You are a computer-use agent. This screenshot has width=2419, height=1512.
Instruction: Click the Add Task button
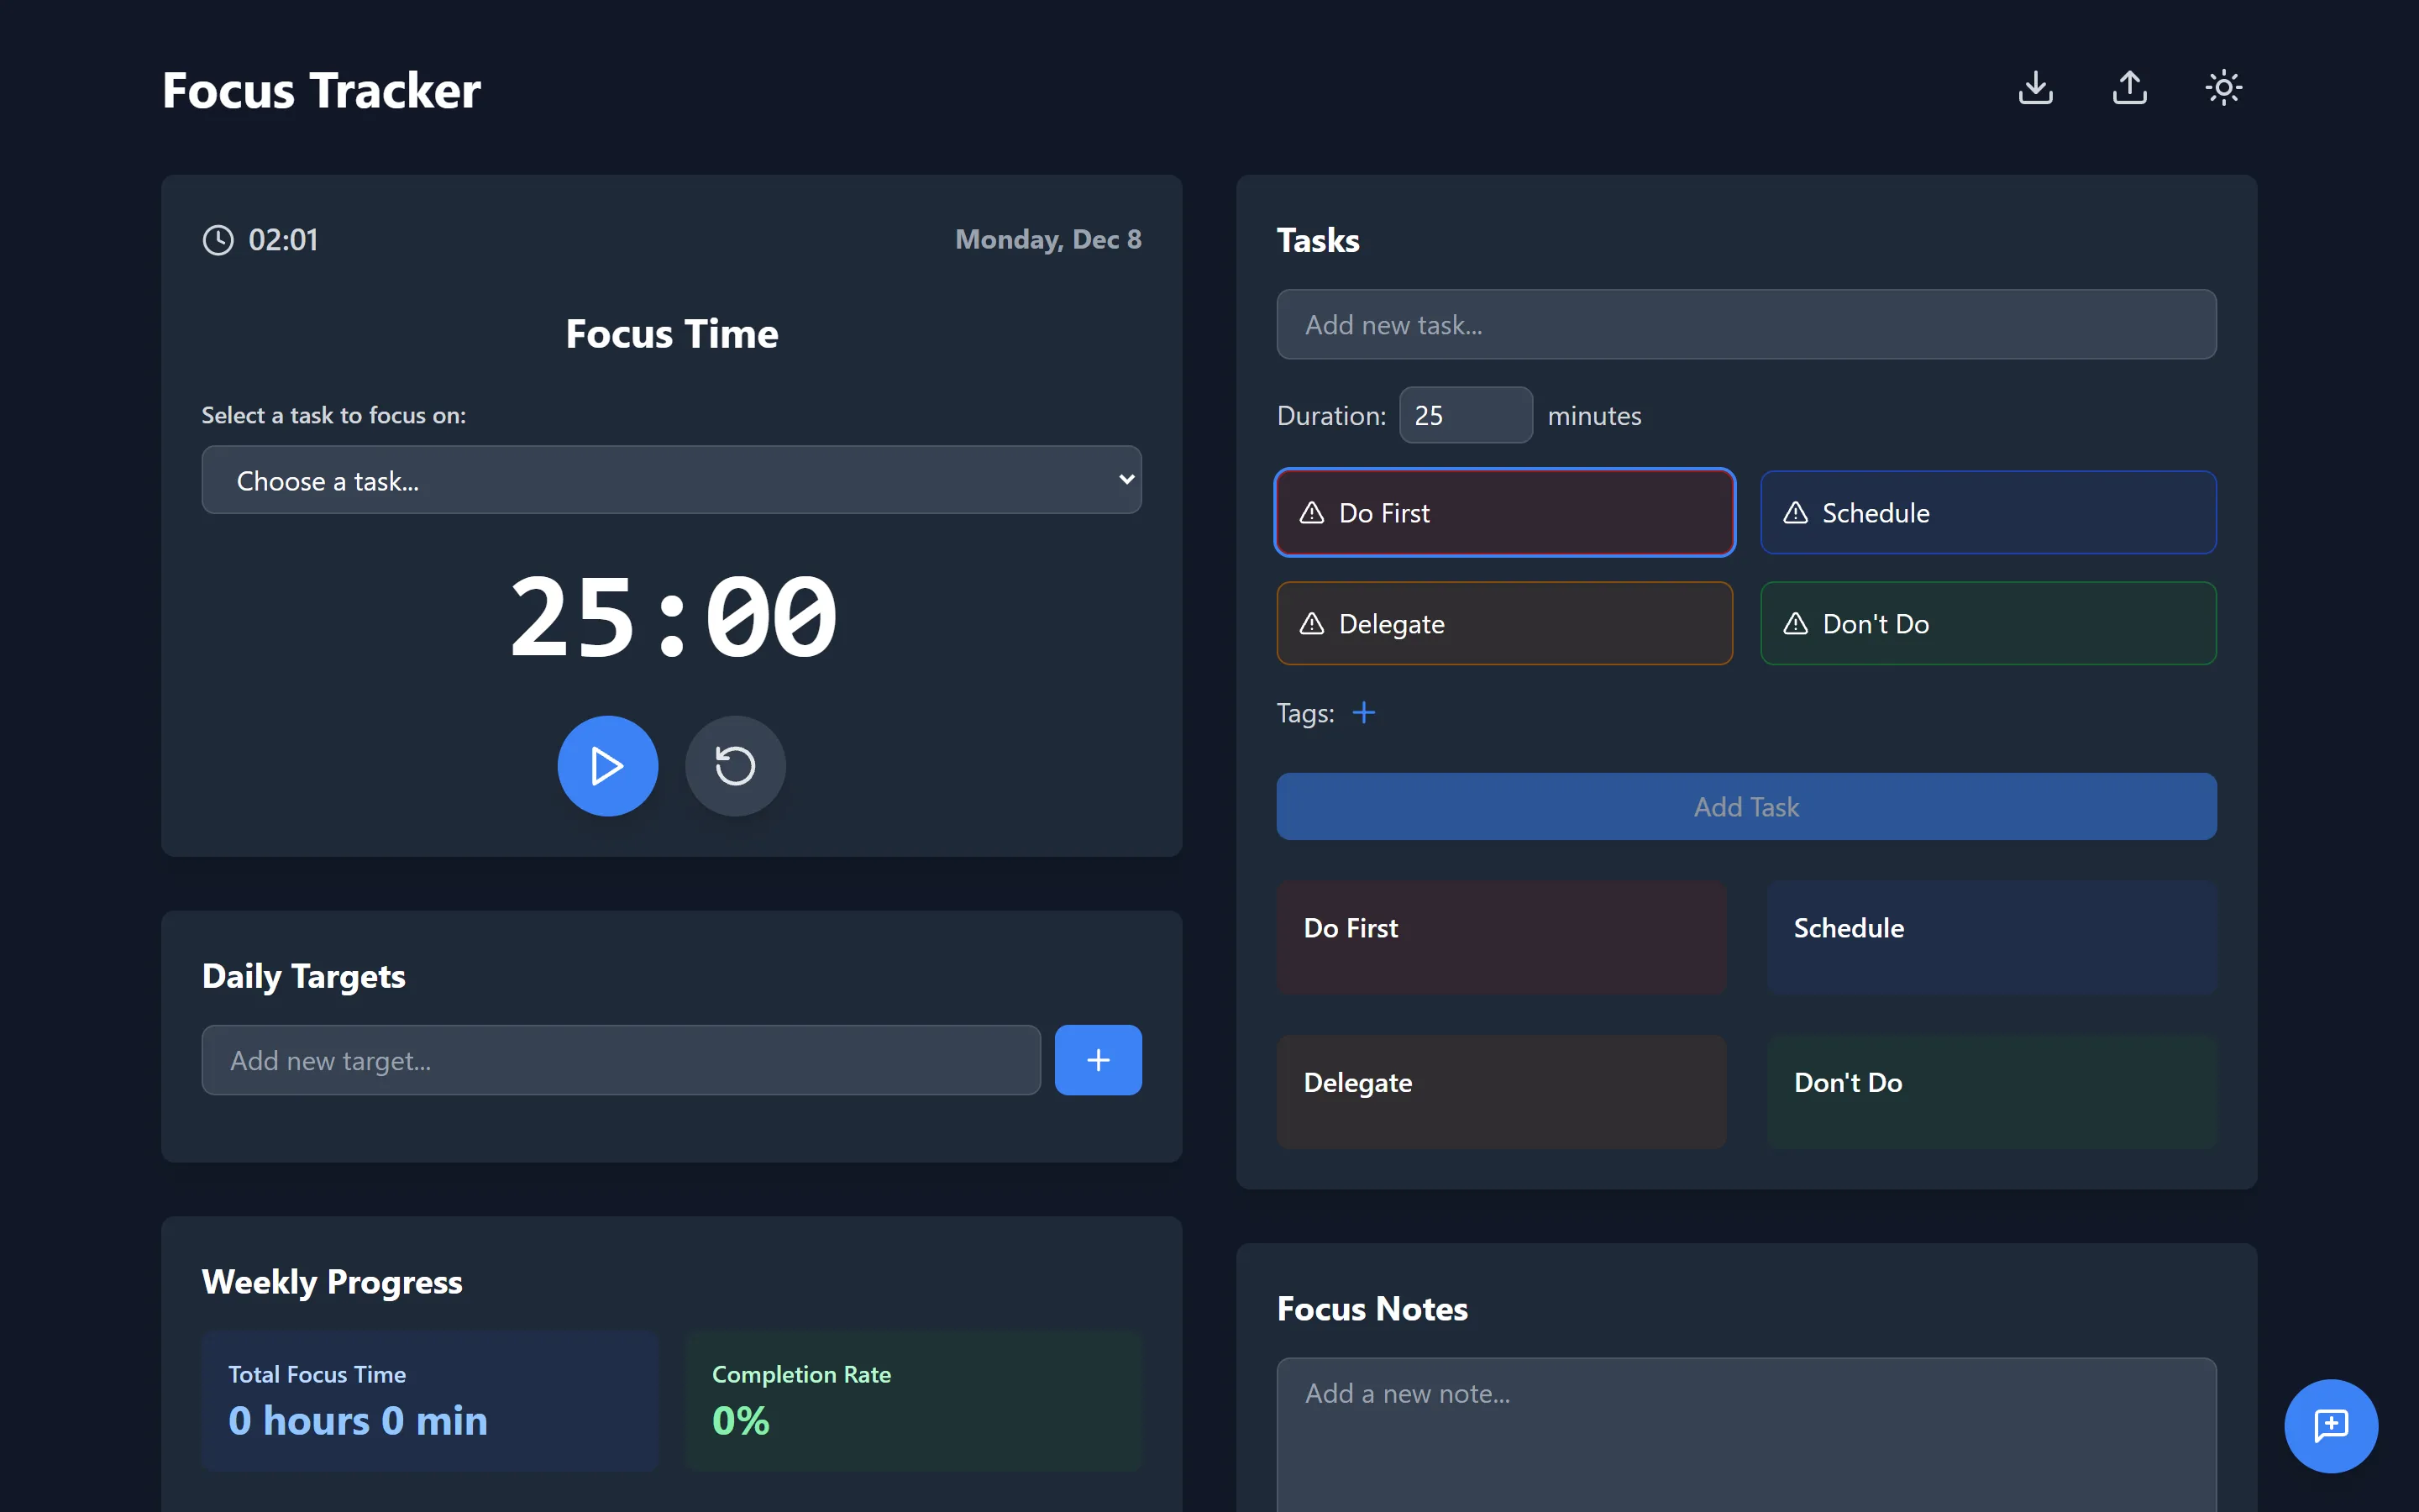(x=1746, y=807)
